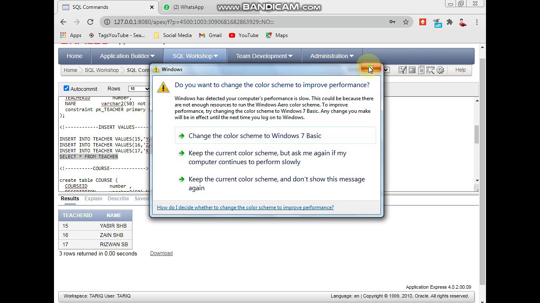Click the Home breadcrumb link
The width and height of the screenshot is (540, 303).
(x=70, y=70)
